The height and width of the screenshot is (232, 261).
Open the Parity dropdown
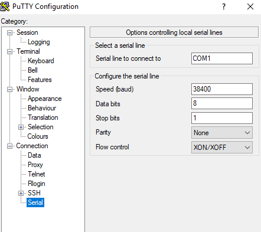click(x=222, y=133)
